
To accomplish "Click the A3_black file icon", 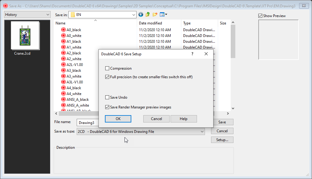I will 64,70.
